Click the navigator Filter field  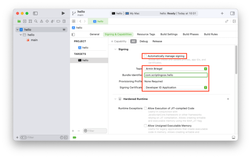(x=44, y=137)
